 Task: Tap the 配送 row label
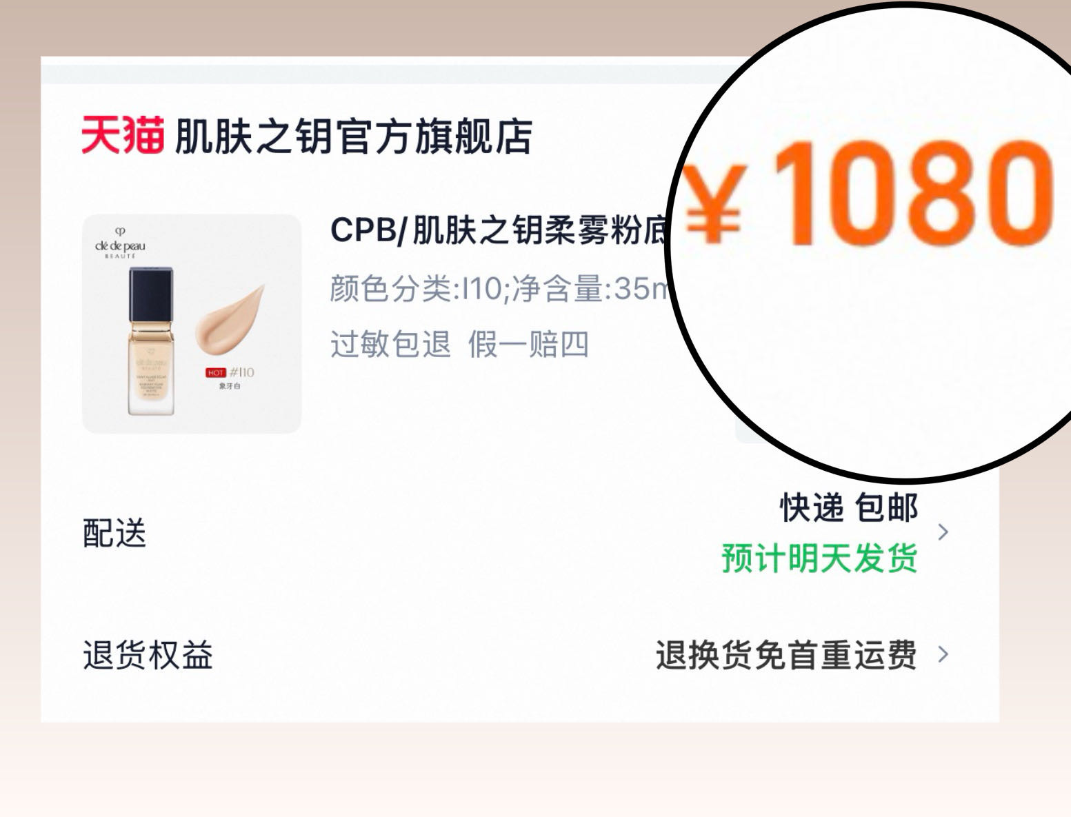coord(114,533)
